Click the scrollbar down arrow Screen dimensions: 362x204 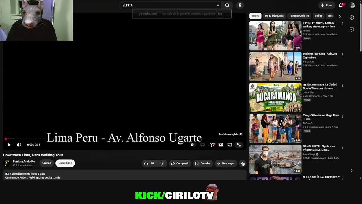pos(361,178)
